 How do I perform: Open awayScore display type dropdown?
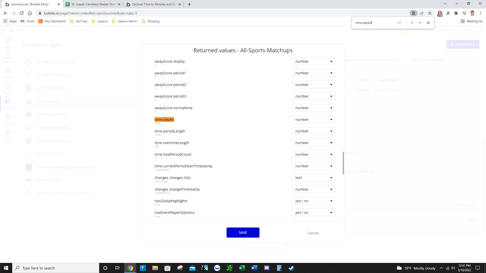point(314,61)
